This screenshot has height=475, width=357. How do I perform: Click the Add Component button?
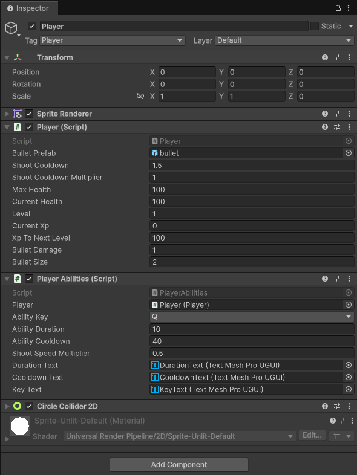(x=179, y=464)
